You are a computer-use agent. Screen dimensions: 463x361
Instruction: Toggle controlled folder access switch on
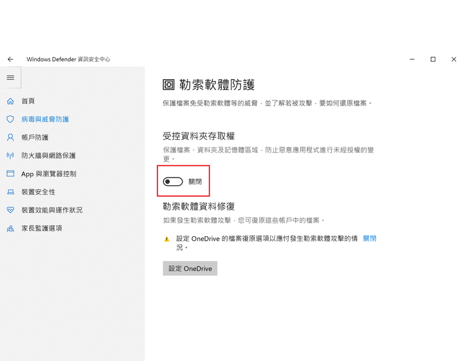coord(173,181)
